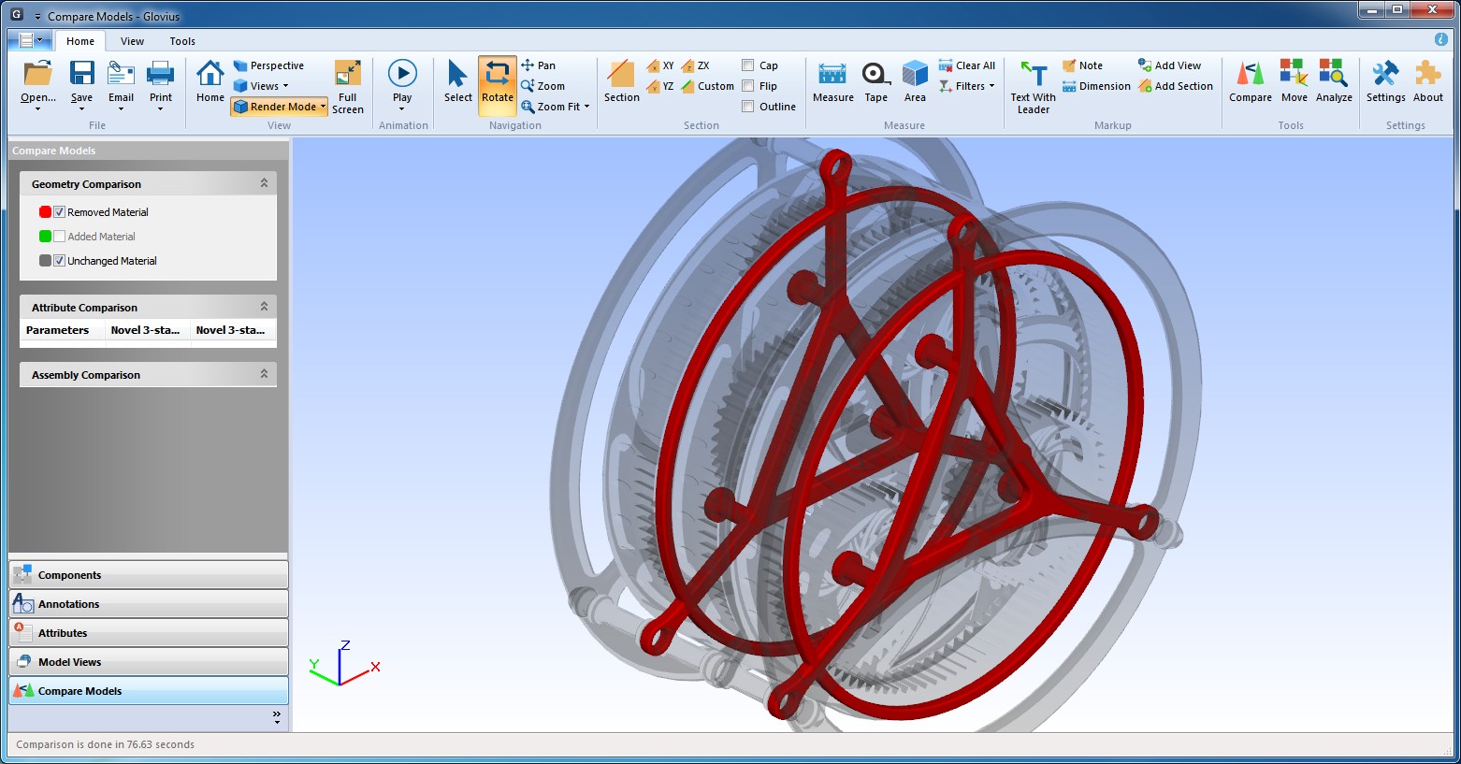The image size is (1461, 764).
Task: Click the gray Unchanged Material swatch
Action: [x=45, y=261]
